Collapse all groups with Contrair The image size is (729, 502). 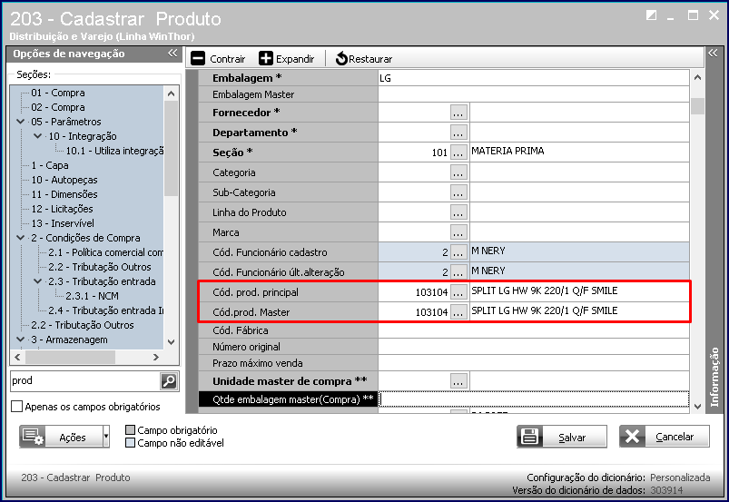pos(218,59)
